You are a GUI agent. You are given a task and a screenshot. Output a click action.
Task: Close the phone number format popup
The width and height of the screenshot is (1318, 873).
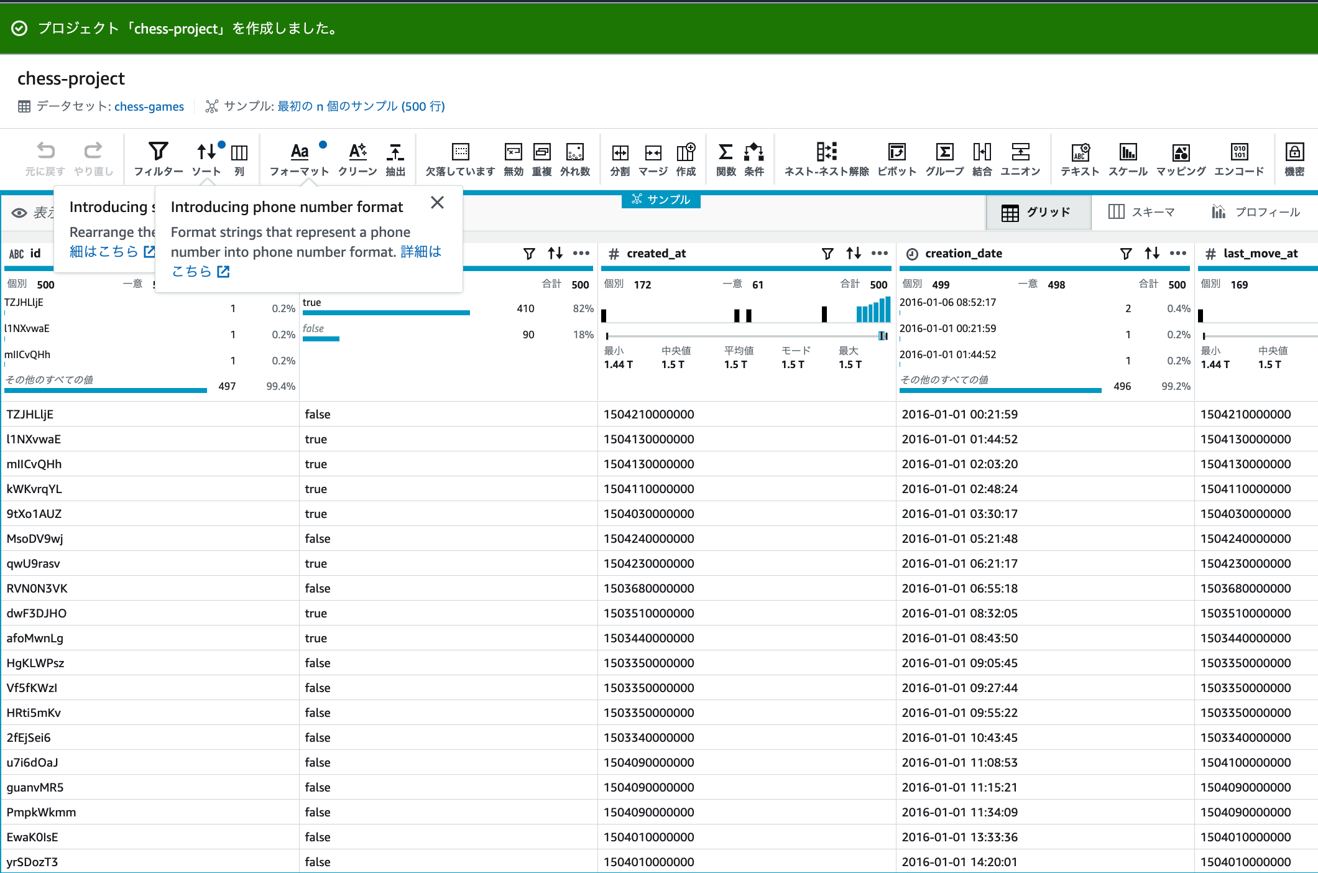click(437, 203)
